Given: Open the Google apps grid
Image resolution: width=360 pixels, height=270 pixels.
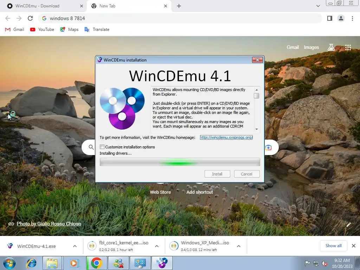Looking at the screenshot, I should (348, 47).
